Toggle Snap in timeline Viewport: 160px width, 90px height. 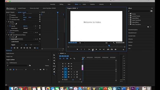[63, 58]
